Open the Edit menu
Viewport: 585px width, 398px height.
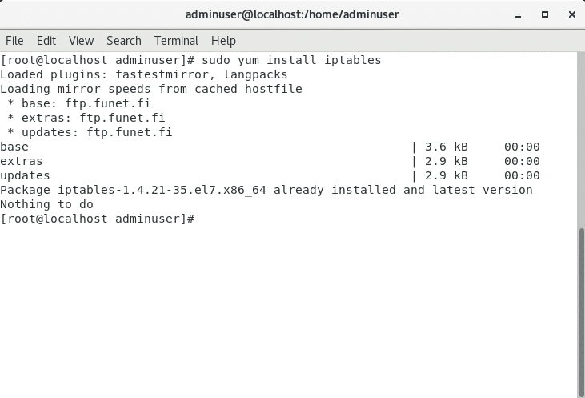coord(46,40)
